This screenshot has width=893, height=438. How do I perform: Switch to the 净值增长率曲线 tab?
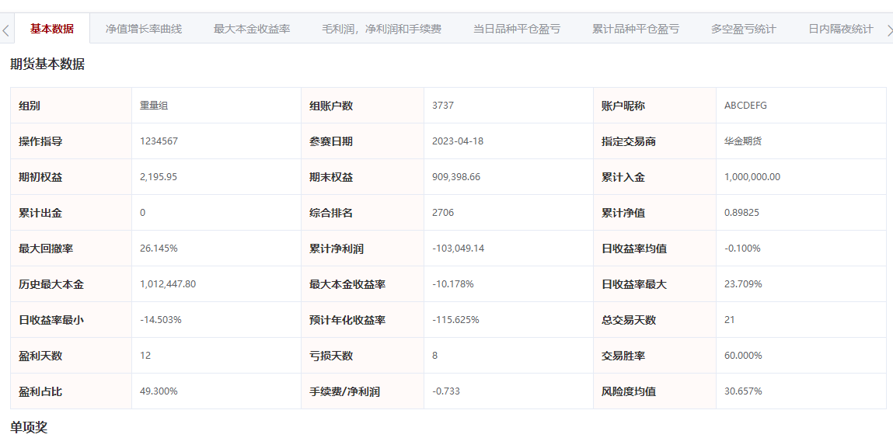144,29
